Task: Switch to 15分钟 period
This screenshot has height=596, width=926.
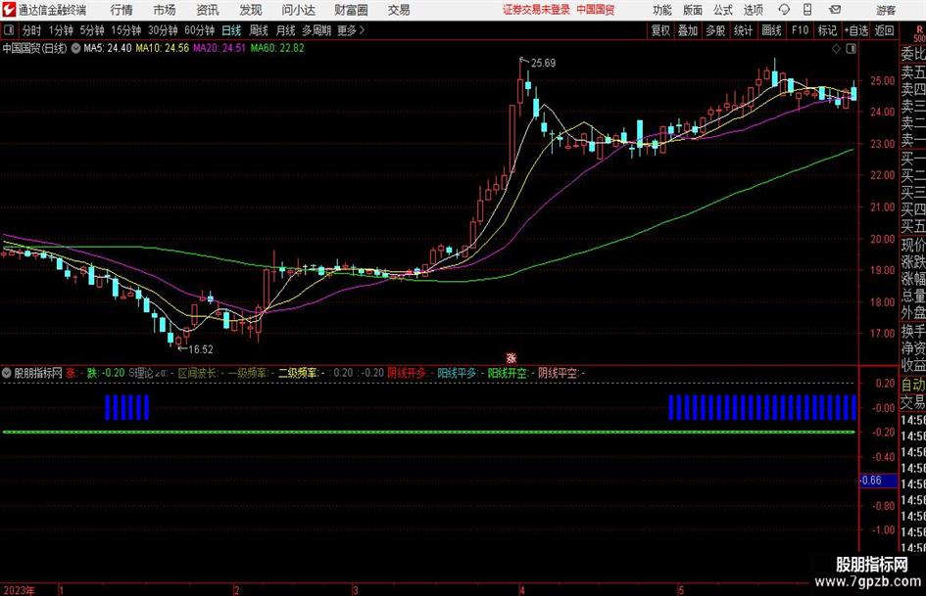Action: 125,30
